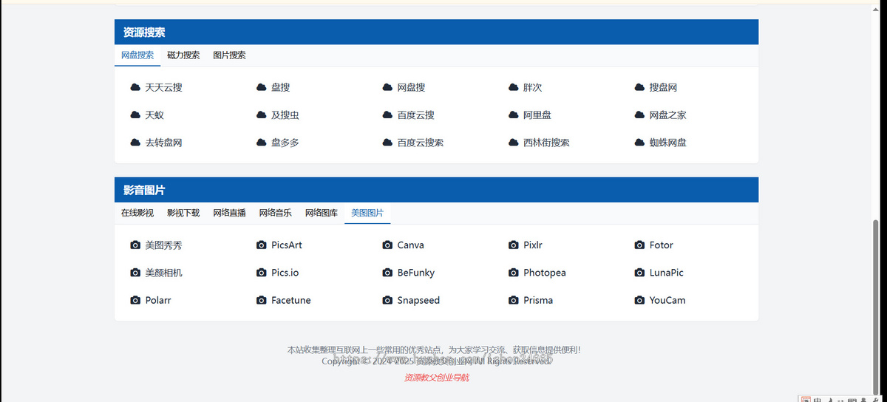This screenshot has width=887, height=402.
Task: Click the camera icon next to YouCam
Action: point(639,300)
